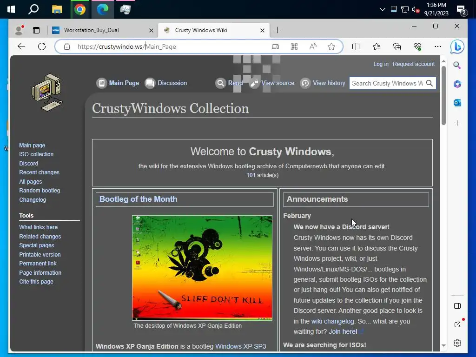Screen dimensions: 476x357
Task: Click the muted volume tray icon
Action: 416,9
